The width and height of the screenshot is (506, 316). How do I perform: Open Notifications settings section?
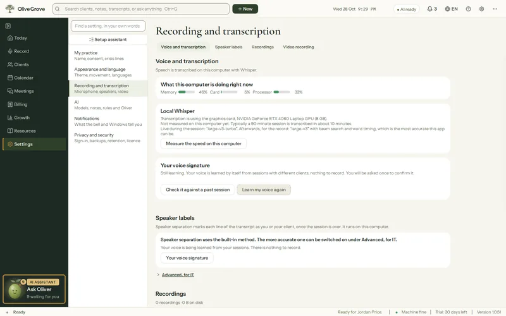point(108,121)
